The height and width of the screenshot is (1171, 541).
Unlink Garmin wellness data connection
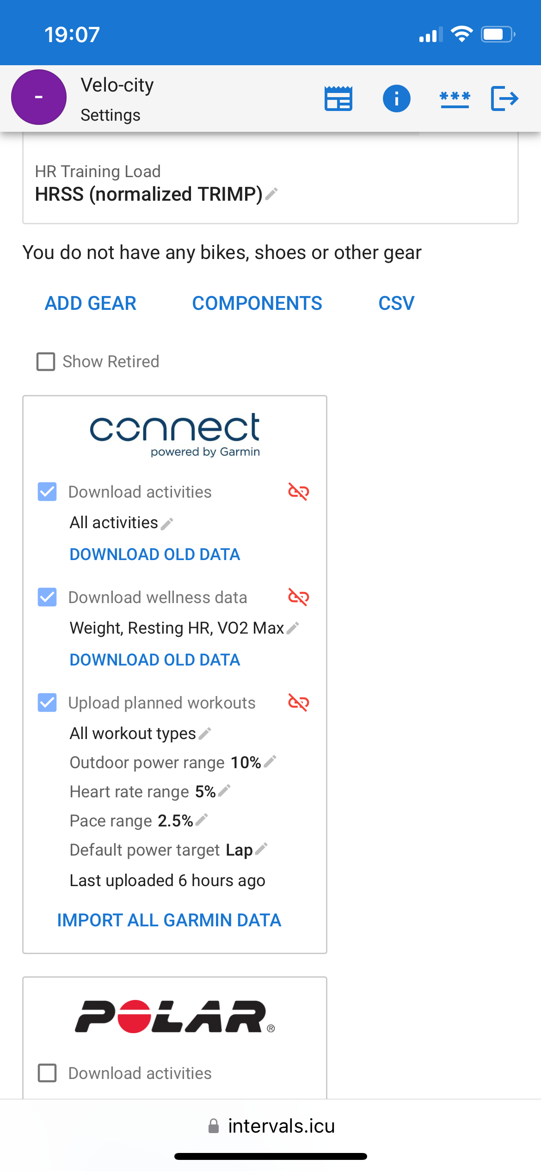click(x=299, y=597)
